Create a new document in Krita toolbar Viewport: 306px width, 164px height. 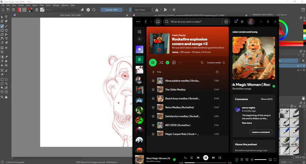pos(3,10)
